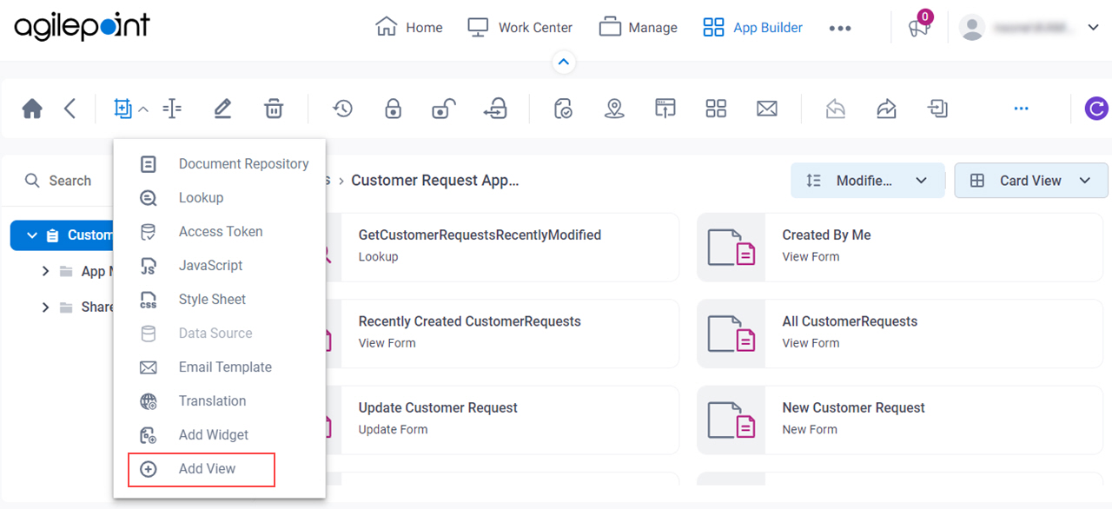Open the version history clock icon
This screenshot has height=509, width=1112.
(x=342, y=109)
